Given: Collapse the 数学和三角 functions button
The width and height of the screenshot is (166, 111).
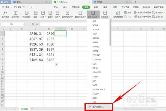Looking at the screenshot, I should pyautogui.click(x=93, y=14).
